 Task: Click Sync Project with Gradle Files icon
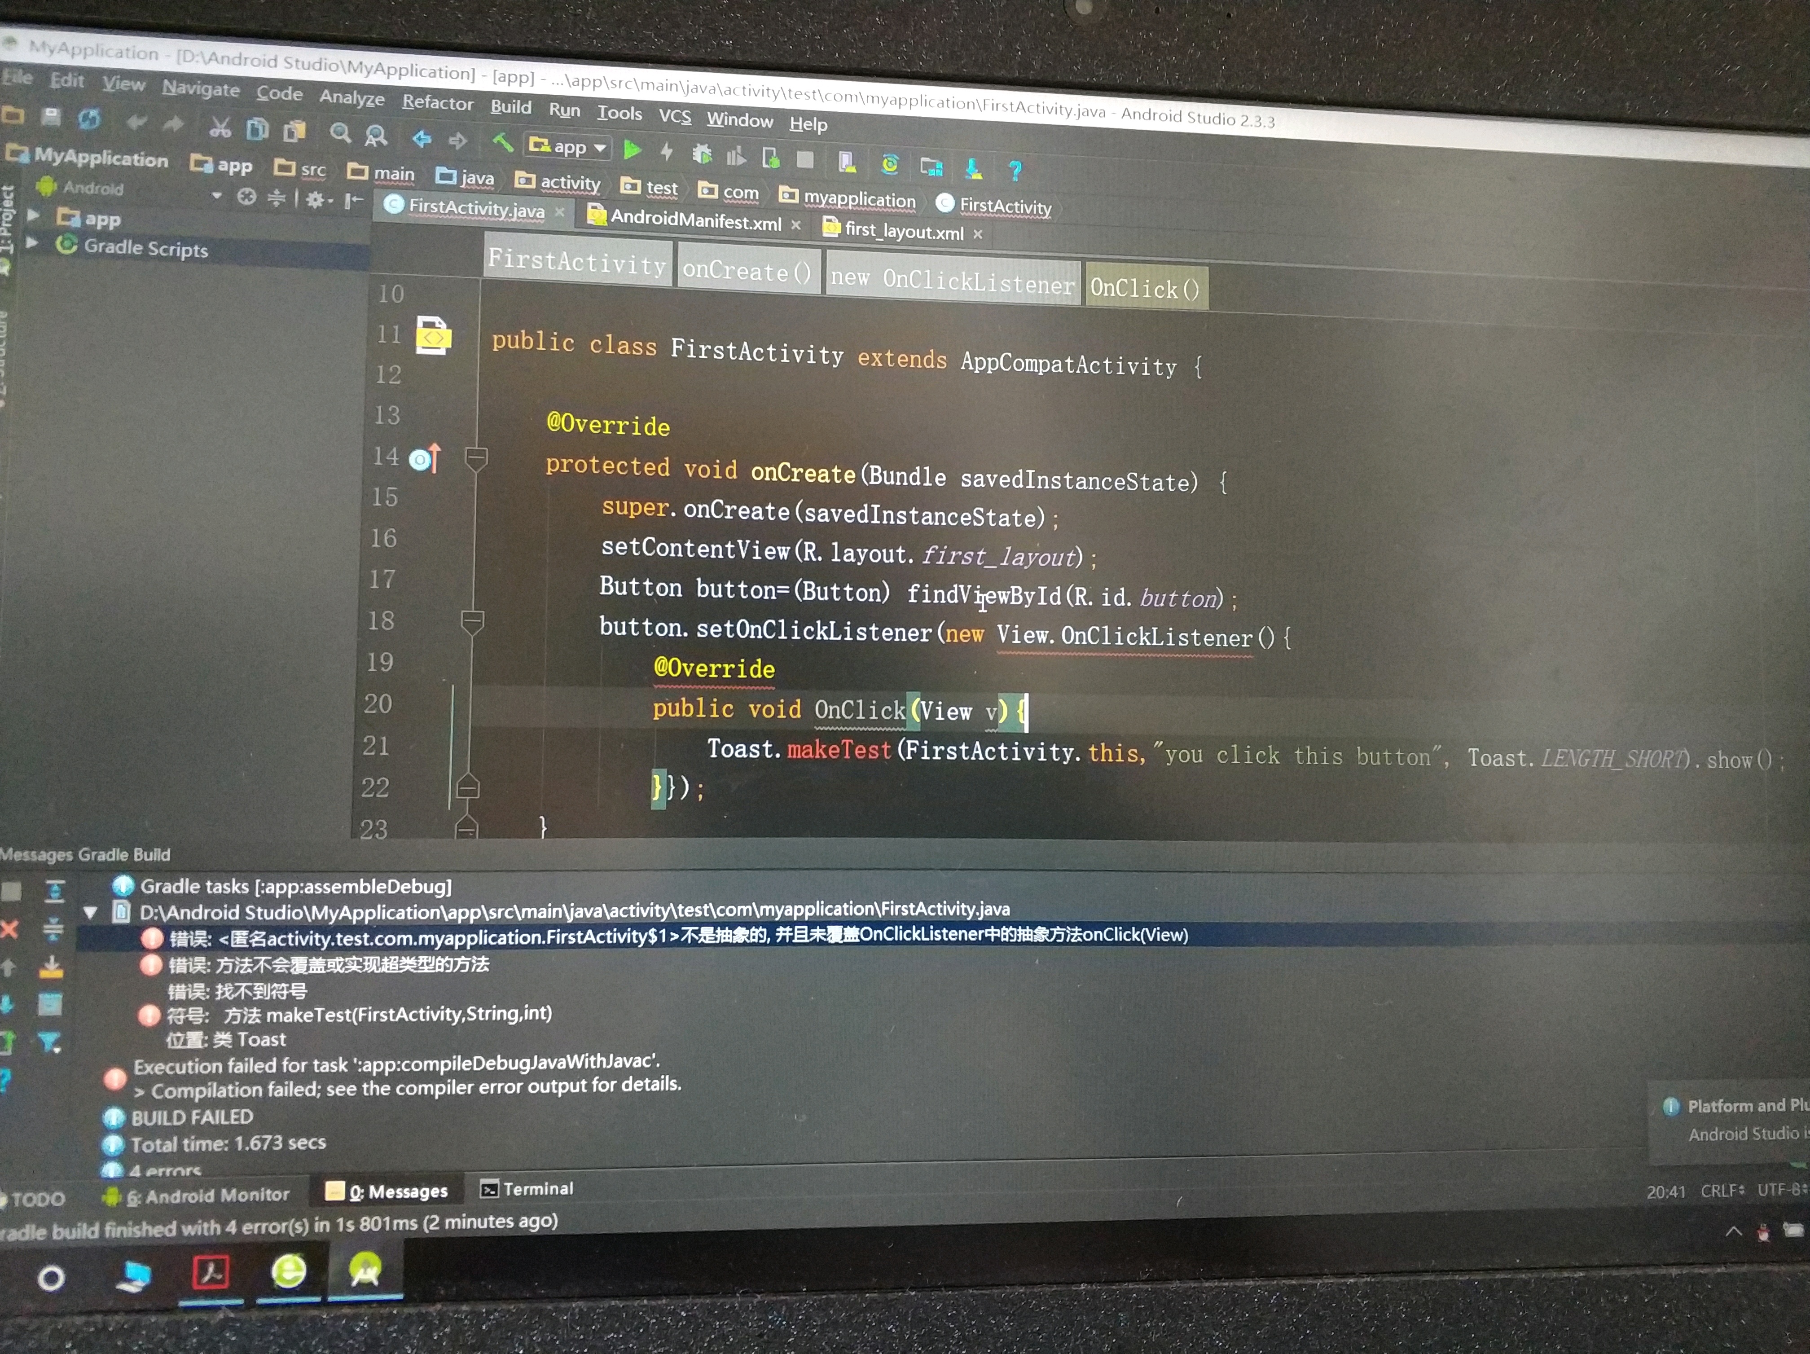(x=889, y=164)
